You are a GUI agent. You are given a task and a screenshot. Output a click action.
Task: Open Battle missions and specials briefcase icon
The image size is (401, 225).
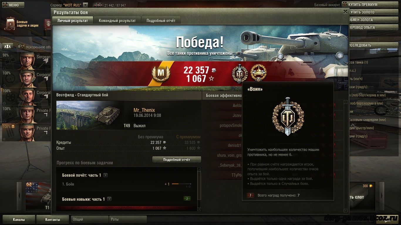pyautogui.click(x=10, y=24)
